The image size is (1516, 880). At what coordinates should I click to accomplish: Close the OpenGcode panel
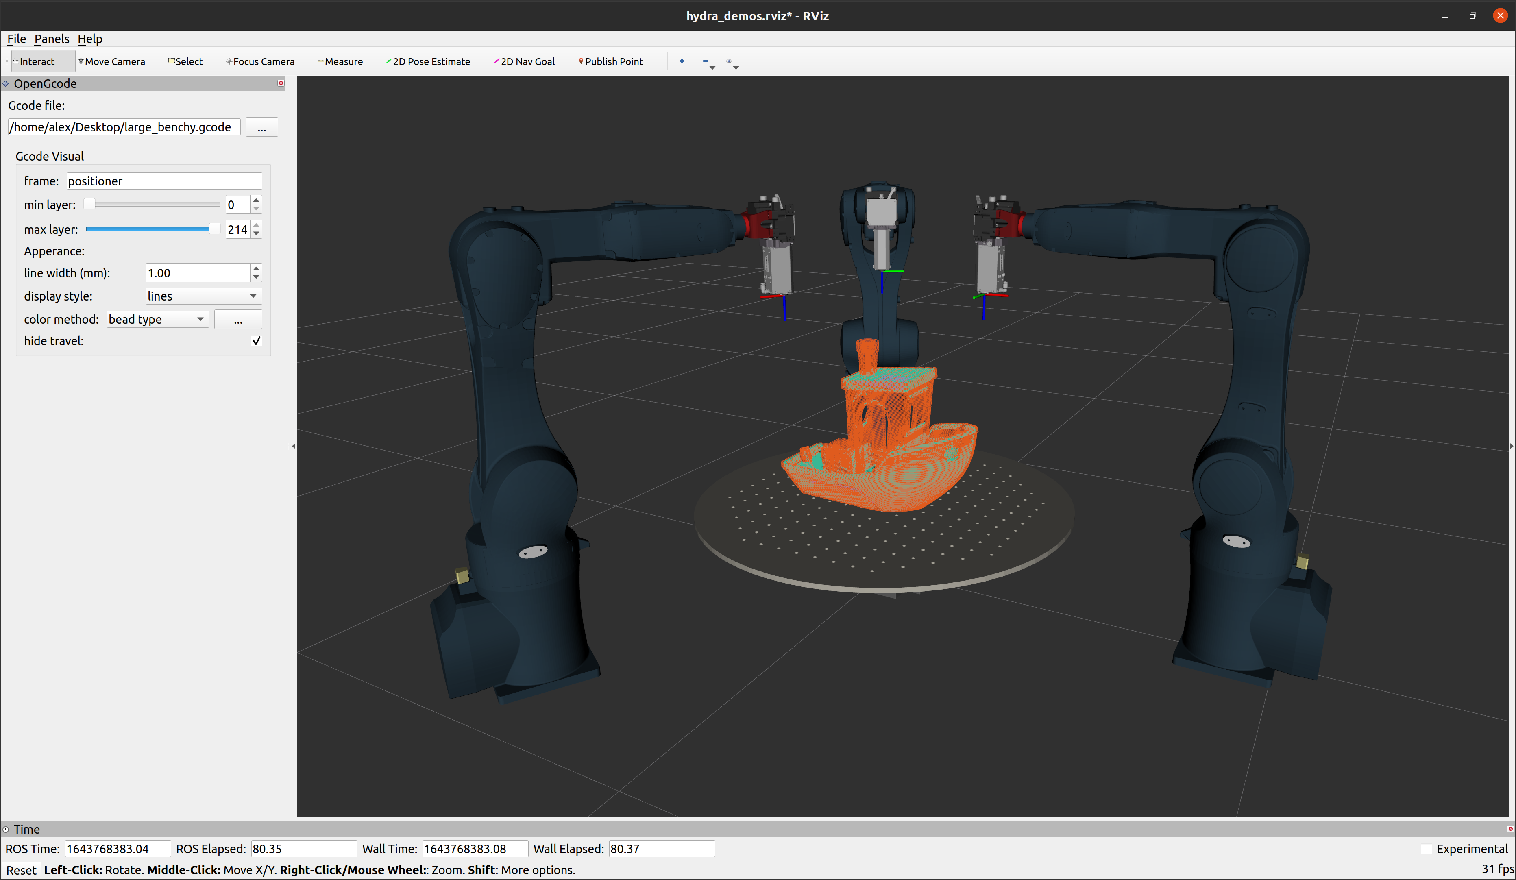click(281, 83)
